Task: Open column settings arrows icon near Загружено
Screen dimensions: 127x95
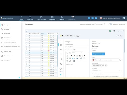Action: click(114, 31)
